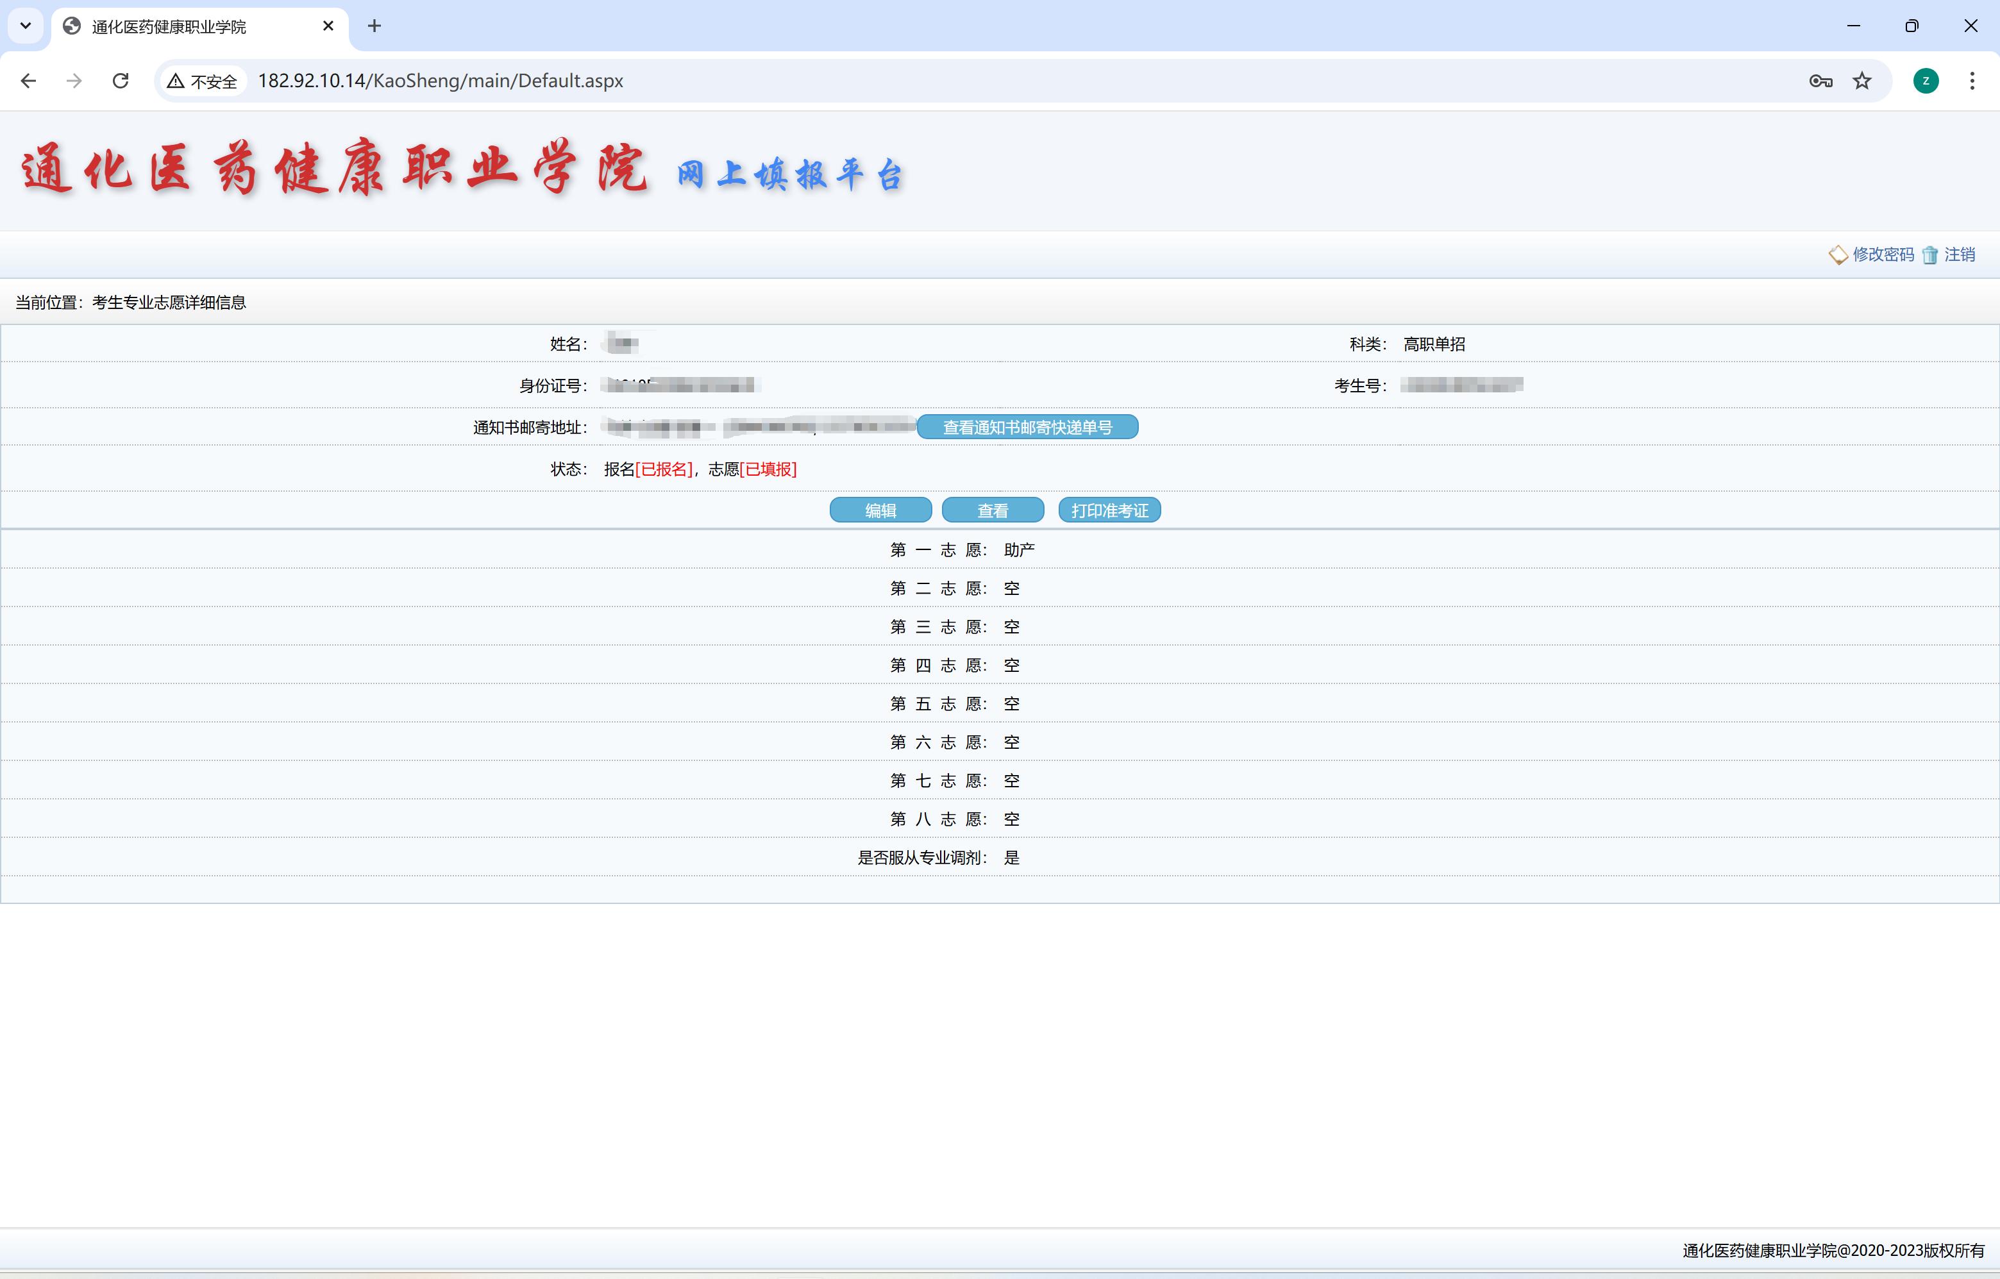Click the red [已报名] status text
The height and width of the screenshot is (1279, 2000).
tap(664, 469)
